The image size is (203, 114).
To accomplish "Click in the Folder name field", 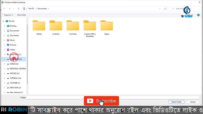I will tap(113, 98).
